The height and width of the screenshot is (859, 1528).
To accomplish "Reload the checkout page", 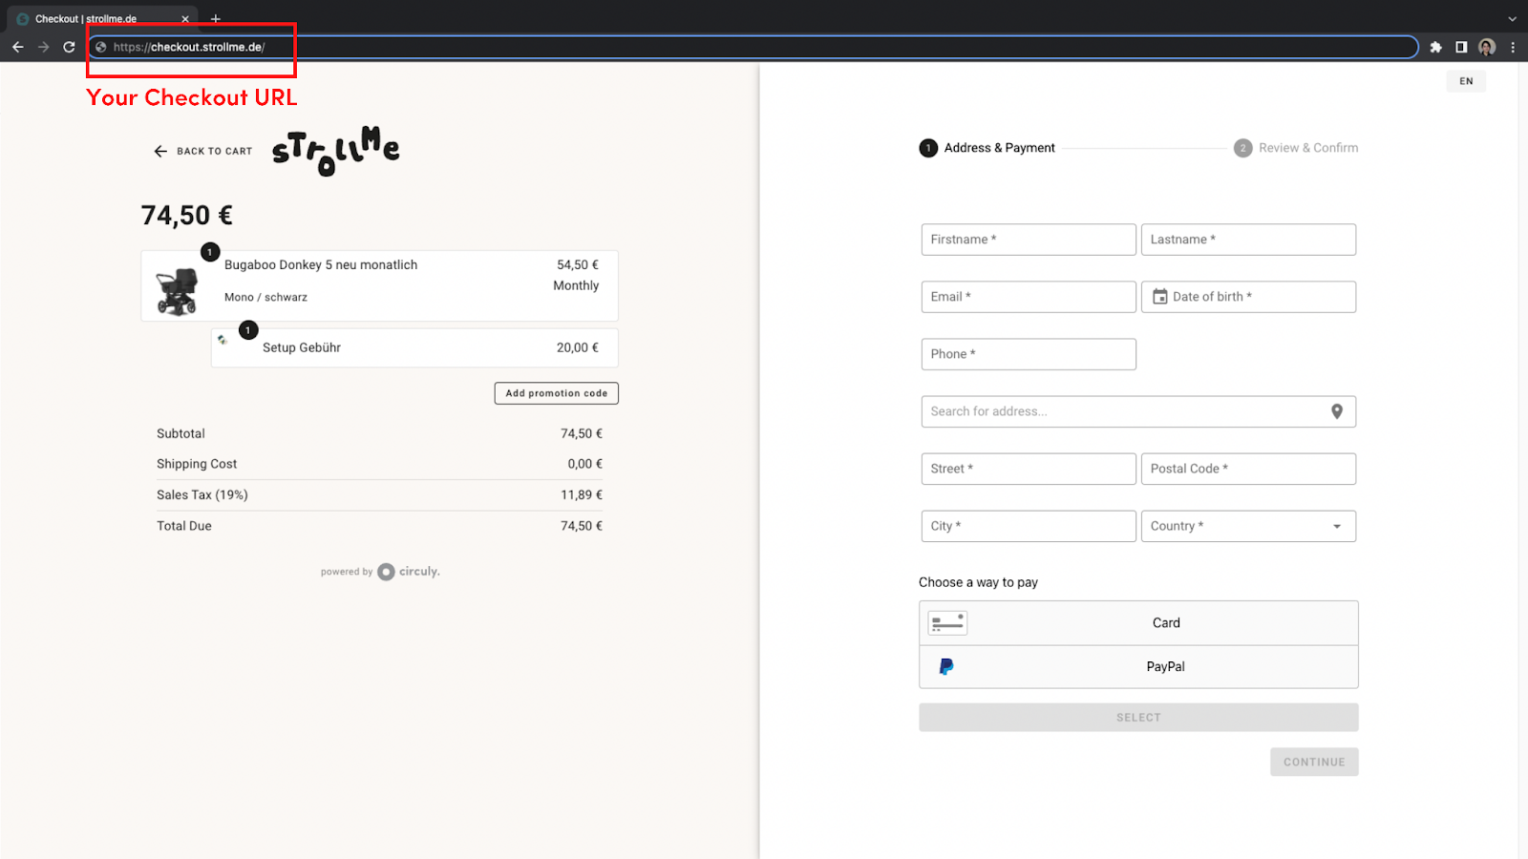I will (x=69, y=47).
